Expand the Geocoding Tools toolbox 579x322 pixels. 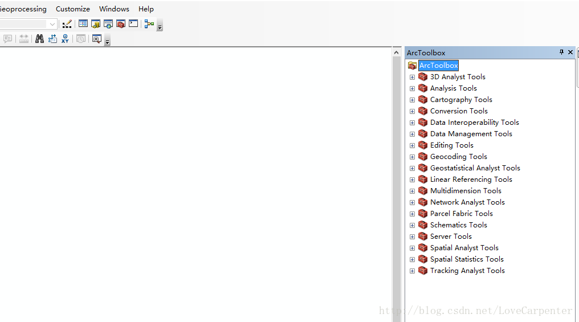[412, 157]
